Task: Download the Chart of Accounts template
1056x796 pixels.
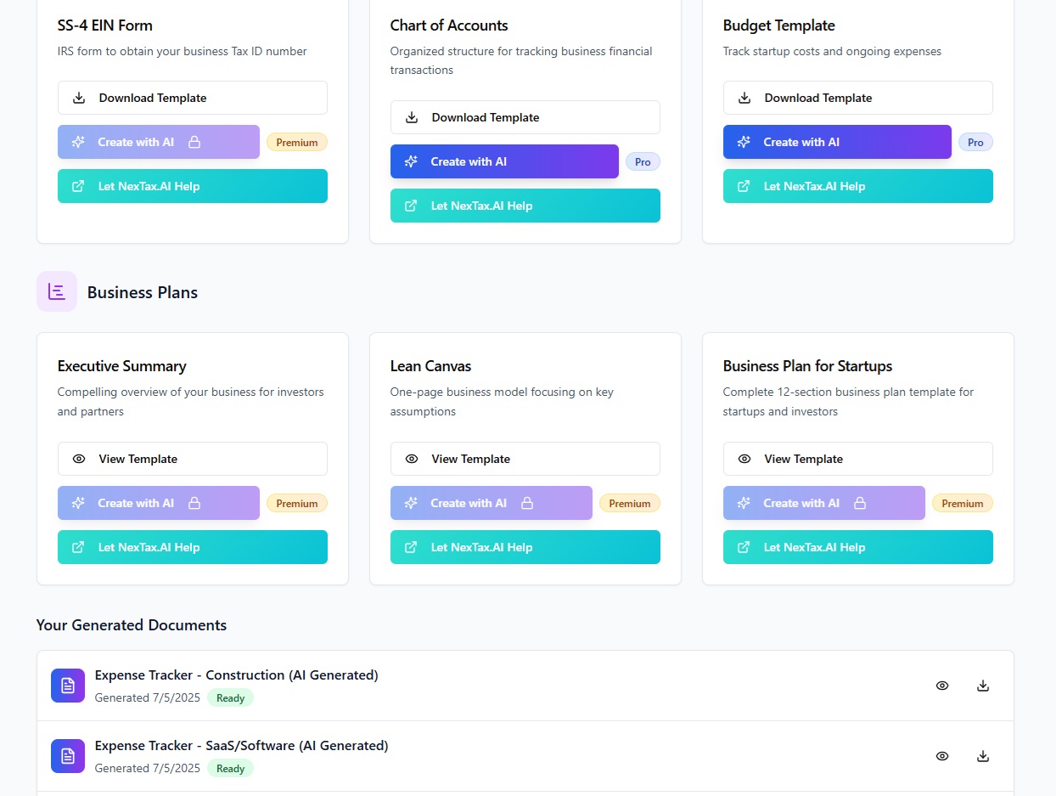Action: point(525,117)
